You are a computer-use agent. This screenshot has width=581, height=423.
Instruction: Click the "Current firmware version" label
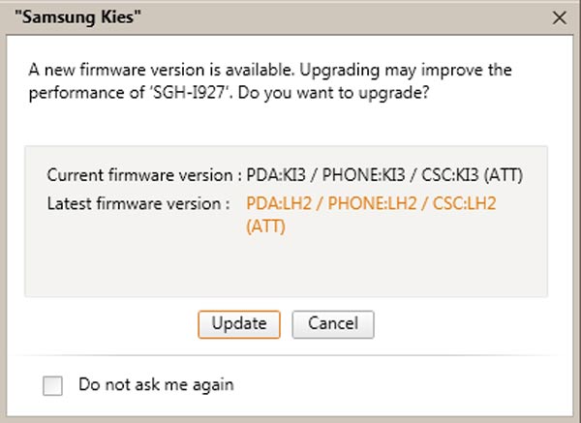pos(140,175)
